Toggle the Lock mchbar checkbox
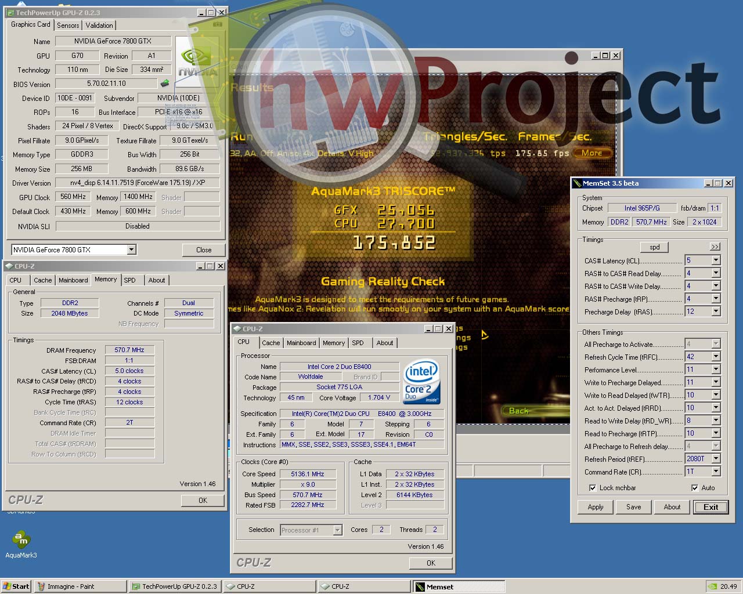The height and width of the screenshot is (594, 743). [x=593, y=488]
